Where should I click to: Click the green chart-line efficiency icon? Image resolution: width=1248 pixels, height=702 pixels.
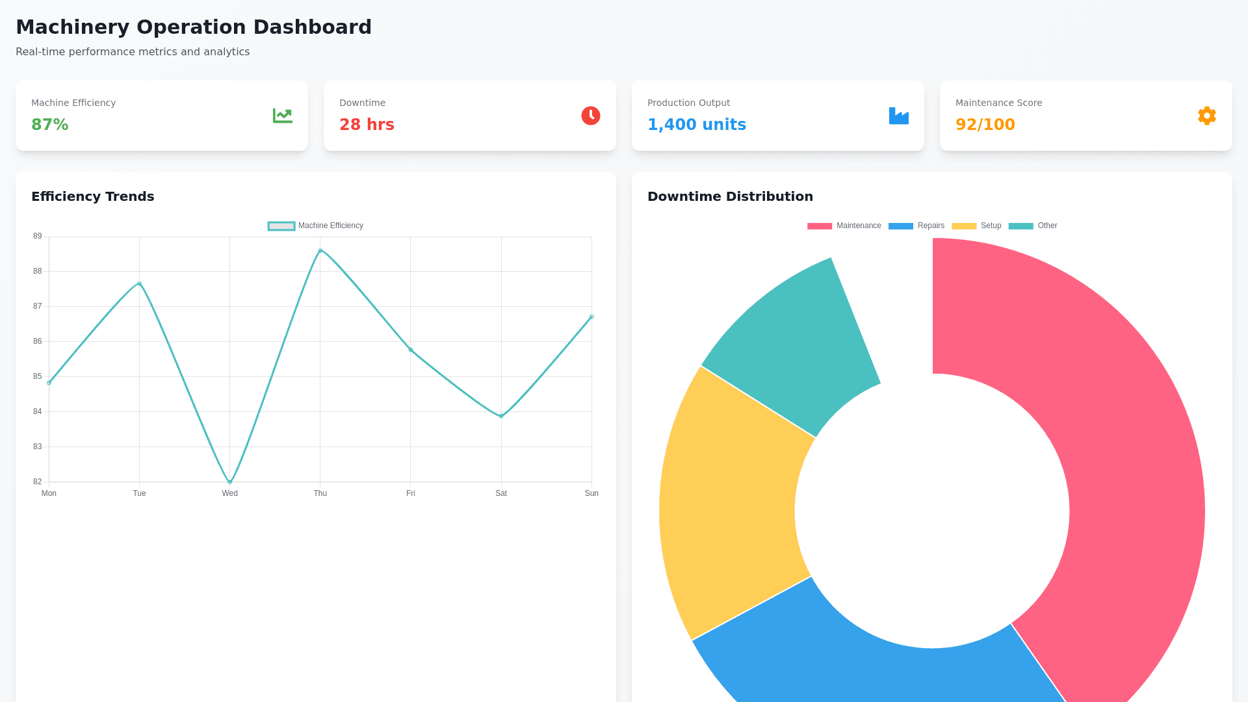pyautogui.click(x=282, y=116)
